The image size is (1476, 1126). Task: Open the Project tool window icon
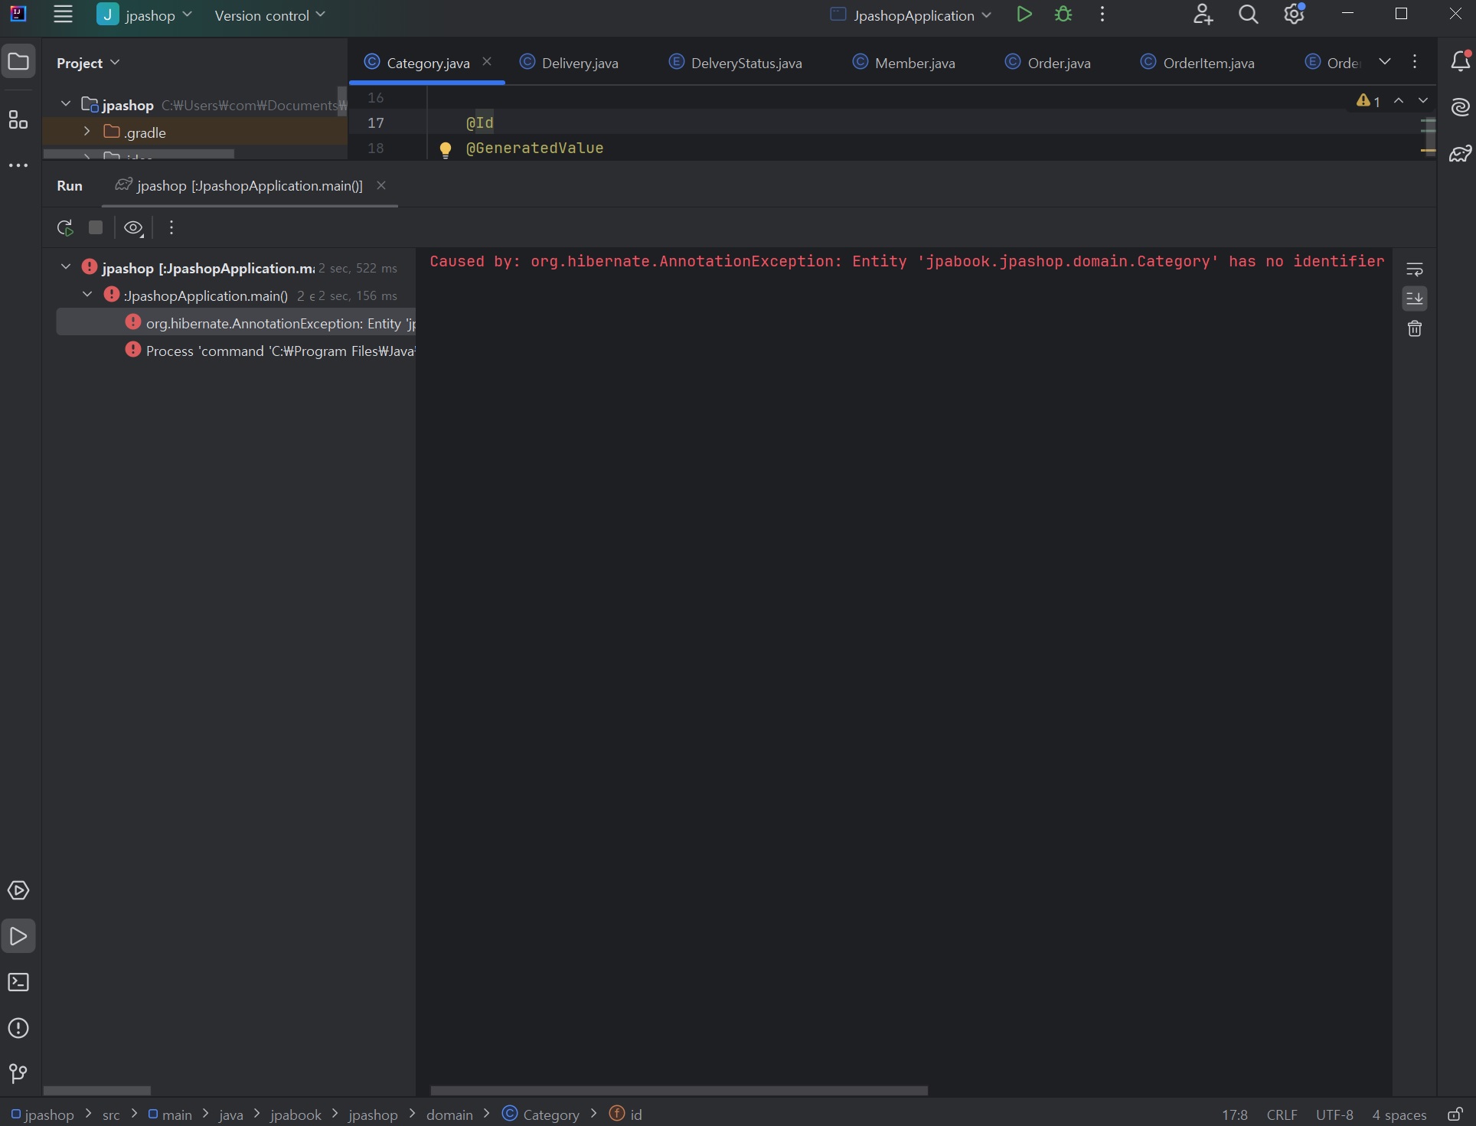pos(18,62)
